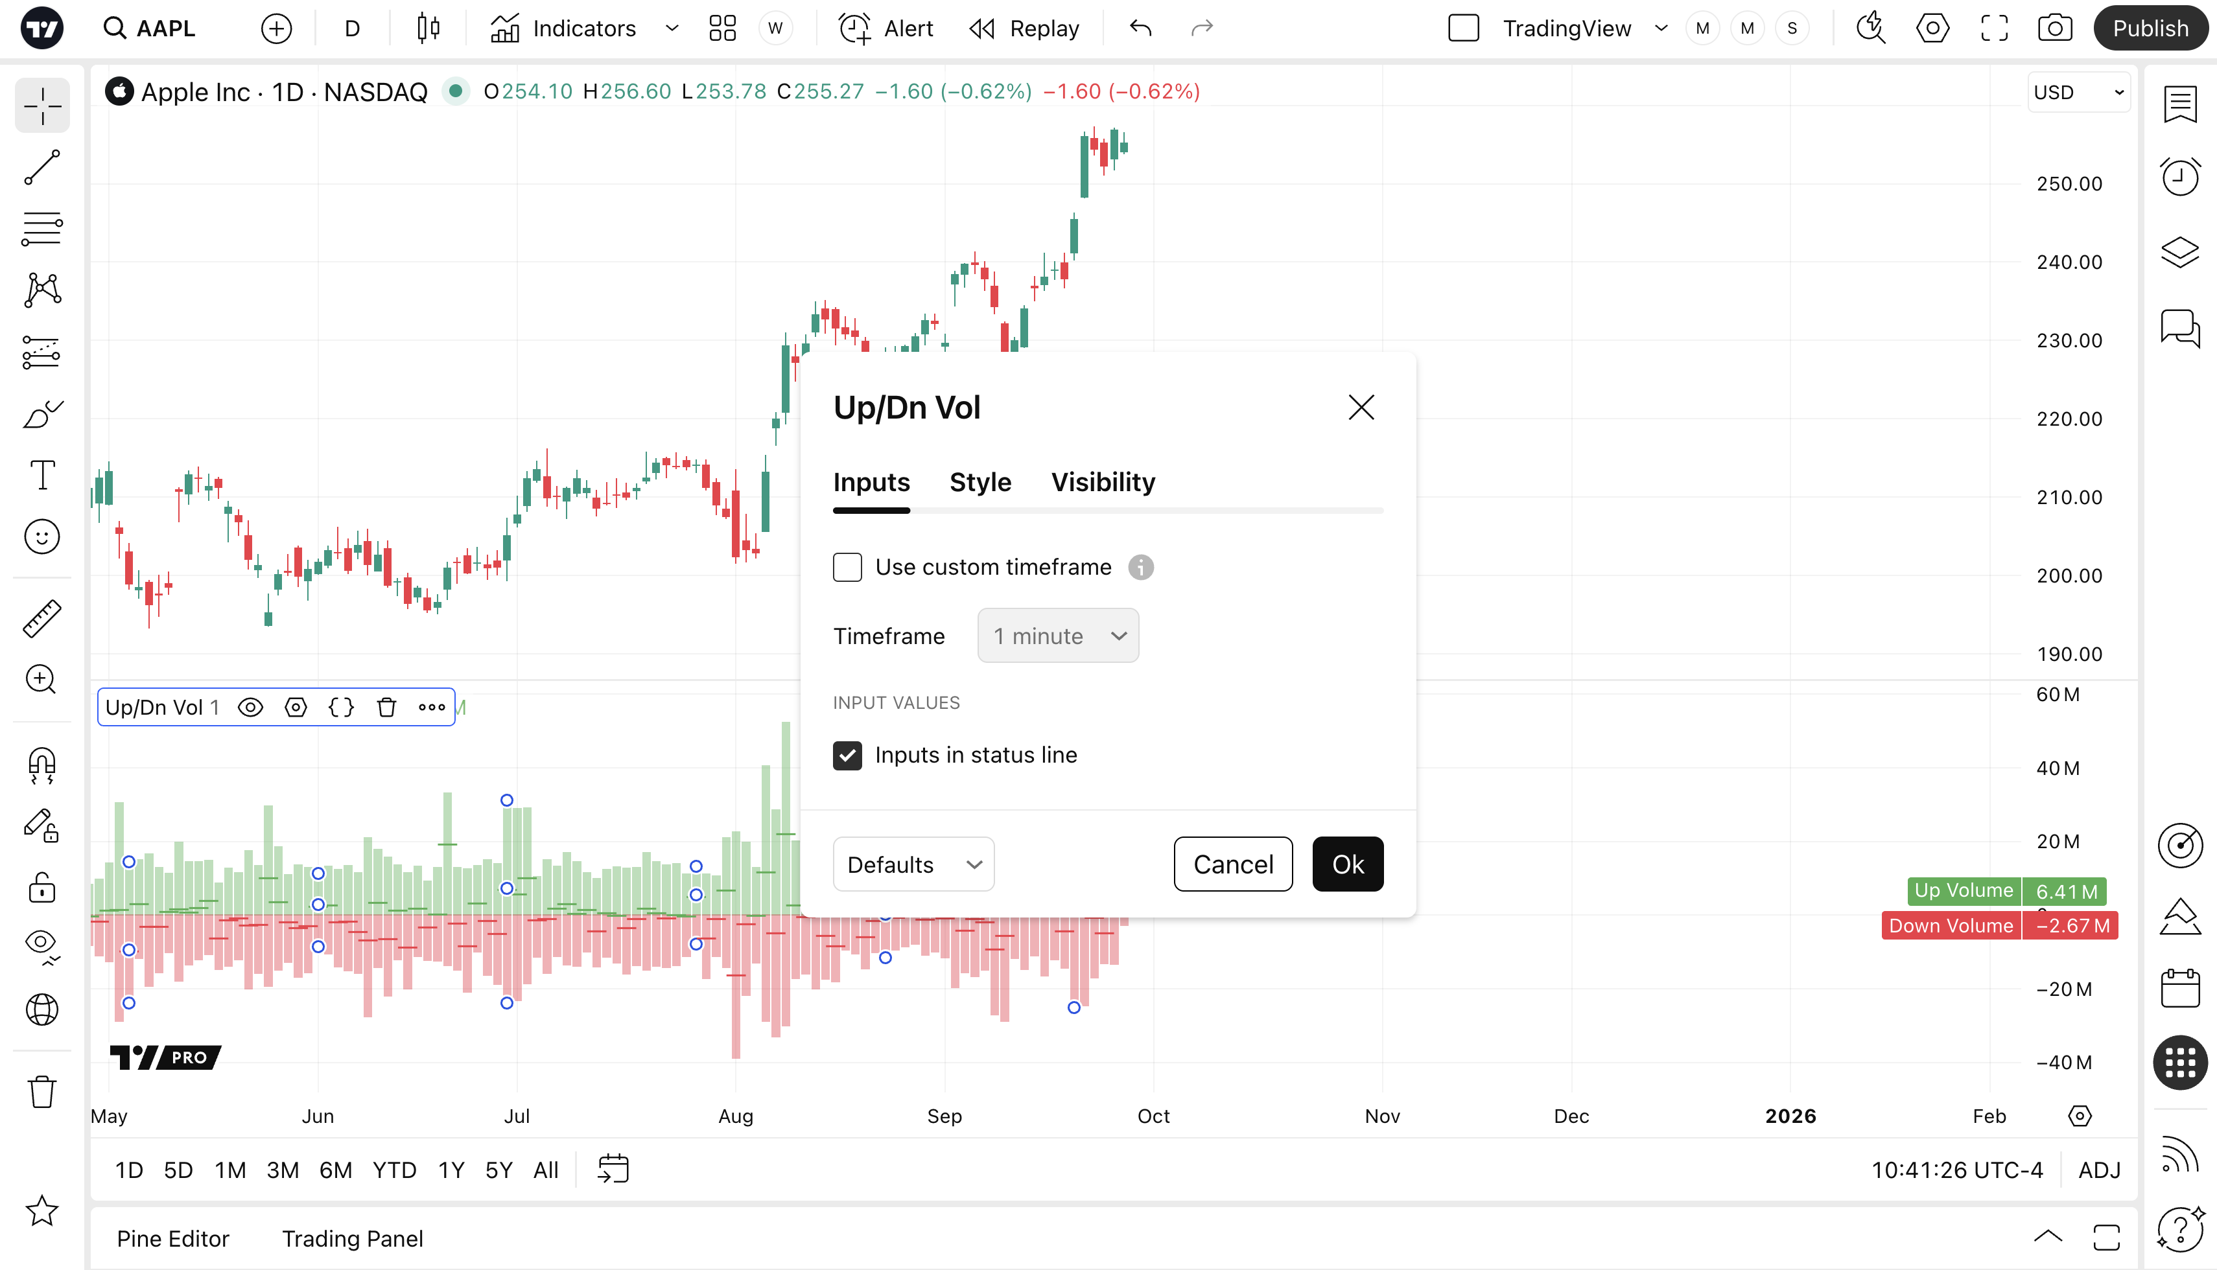Open the TradingView layout dropdown arrow

click(x=1661, y=29)
